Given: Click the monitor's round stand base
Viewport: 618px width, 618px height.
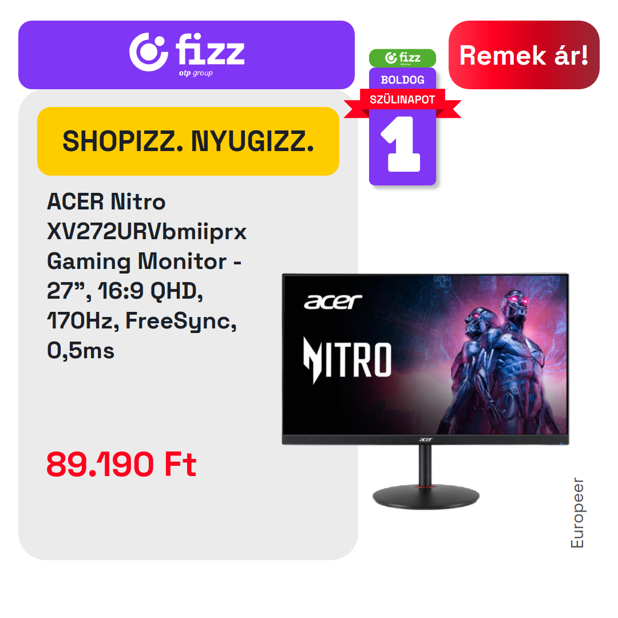Looking at the screenshot, I should pos(426,497).
